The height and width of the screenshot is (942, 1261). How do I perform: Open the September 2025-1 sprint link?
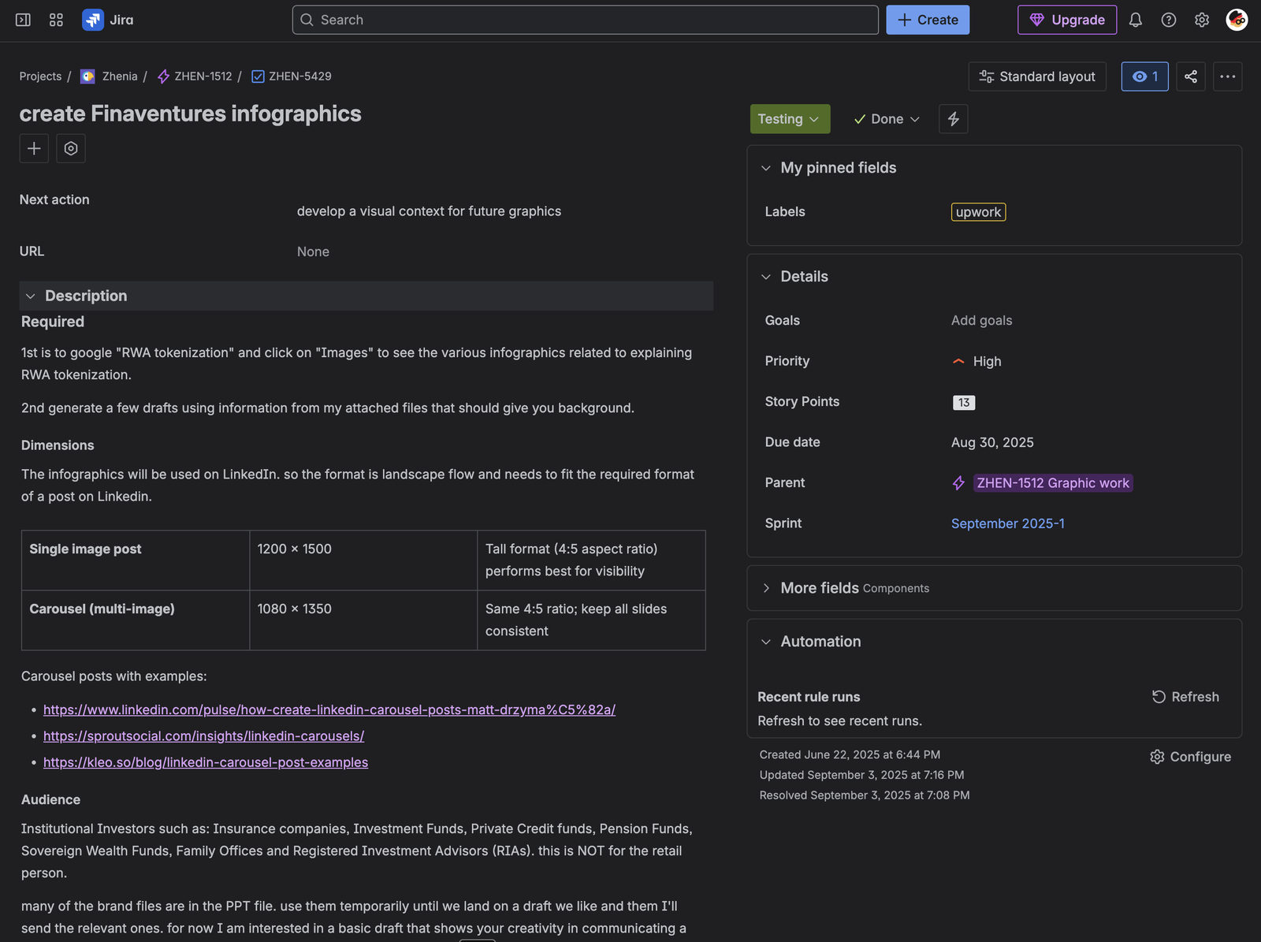point(1007,523)
